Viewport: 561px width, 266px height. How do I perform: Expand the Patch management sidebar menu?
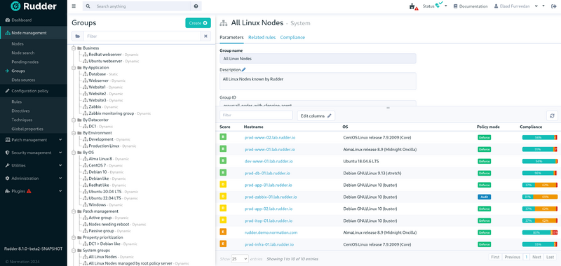(x=34, y=139)
